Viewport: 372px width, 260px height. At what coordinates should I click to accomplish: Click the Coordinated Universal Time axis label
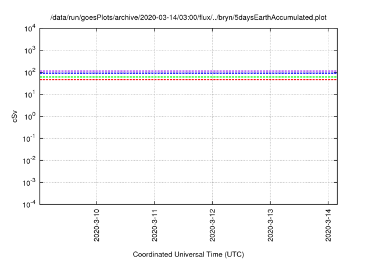pos(188,254)
